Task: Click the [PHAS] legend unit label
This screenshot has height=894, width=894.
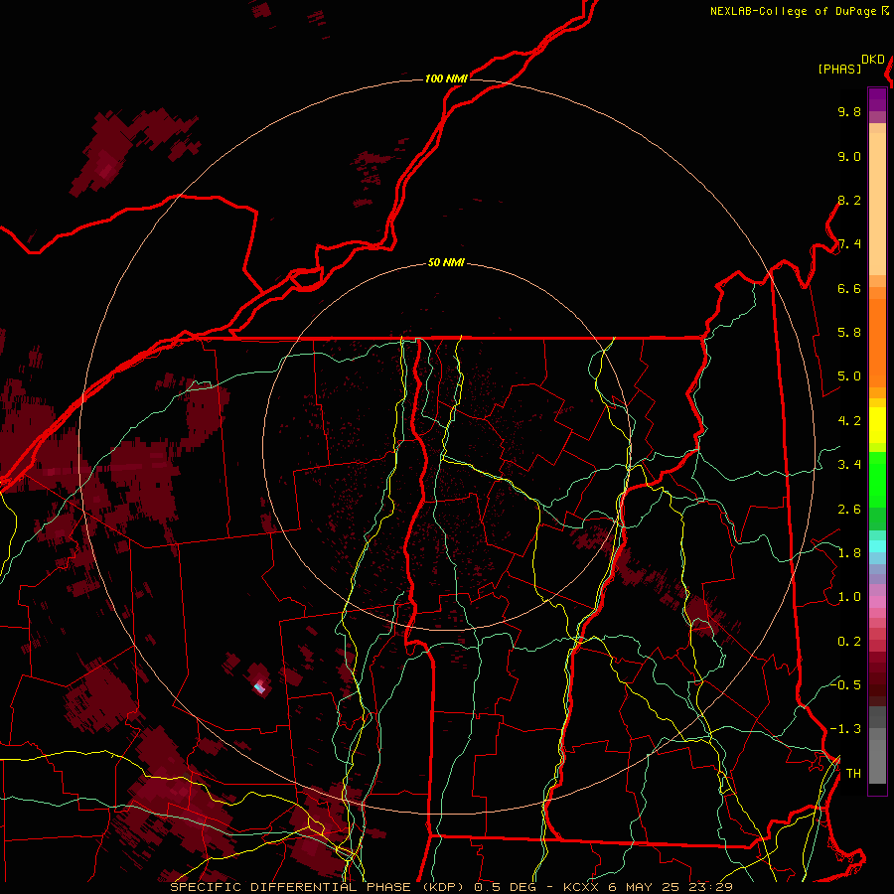Action: click(x=839, y=69)
